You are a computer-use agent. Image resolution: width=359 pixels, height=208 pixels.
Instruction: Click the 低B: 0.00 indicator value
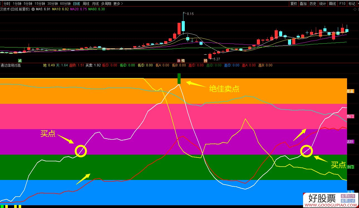[179, 66]
